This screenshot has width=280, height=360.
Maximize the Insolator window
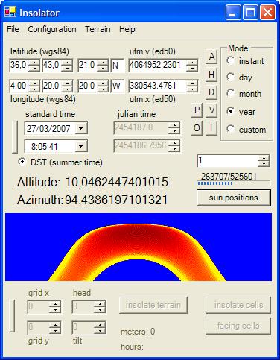click(250, 13)
